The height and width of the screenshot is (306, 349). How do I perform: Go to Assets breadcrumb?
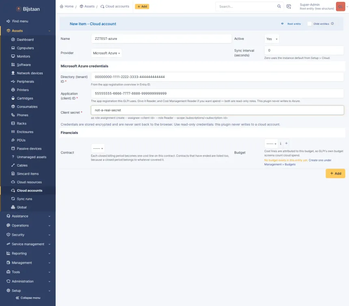coord(87,6)
